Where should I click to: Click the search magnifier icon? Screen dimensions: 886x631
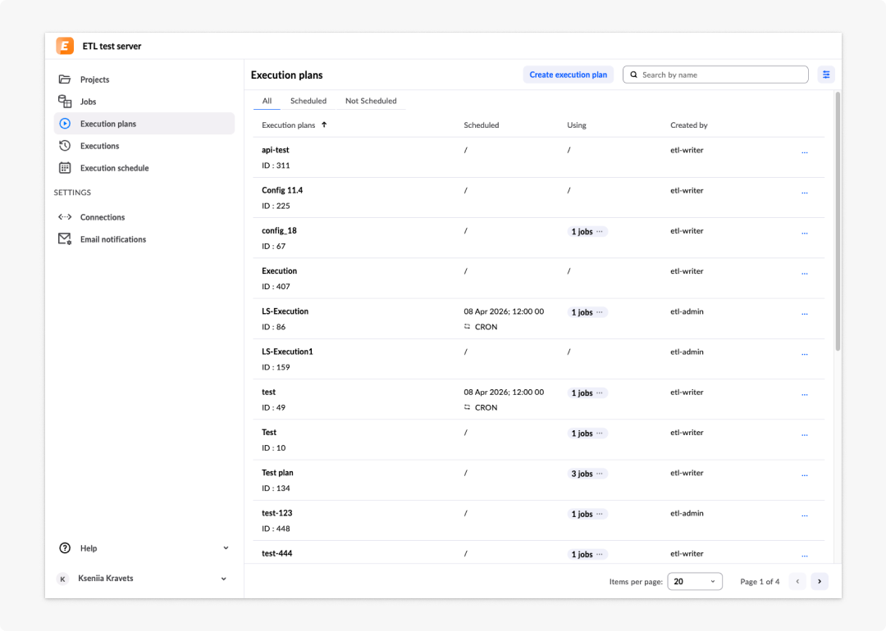(x=634, y=75)
